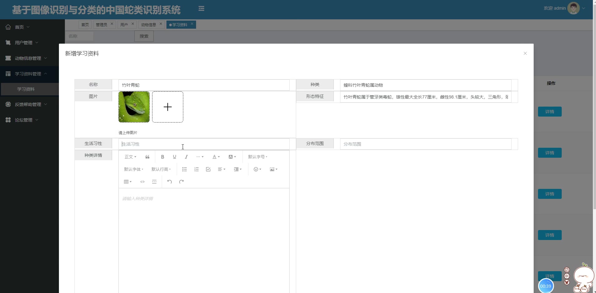This screenshot has height=293, width=596.
Task: Open the emoji picker
Action: [x=257, y=169]
